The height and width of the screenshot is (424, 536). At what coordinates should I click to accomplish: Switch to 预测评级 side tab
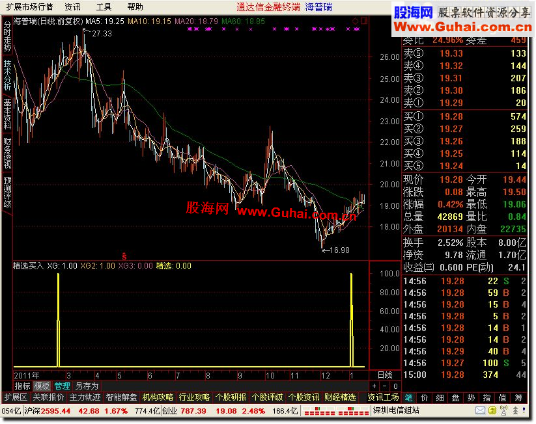pyautogui.click(x=7, y=192)
